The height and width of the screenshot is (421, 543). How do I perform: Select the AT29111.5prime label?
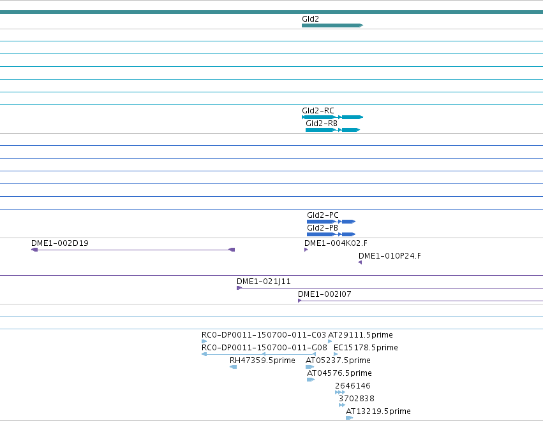[x=360, y=335]
